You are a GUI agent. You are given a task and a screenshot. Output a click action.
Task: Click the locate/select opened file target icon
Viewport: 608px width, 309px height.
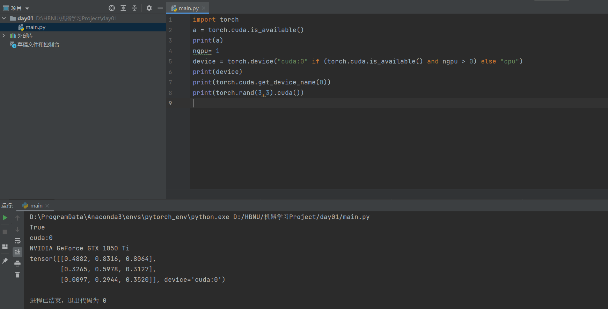click(x=112, y=8)
